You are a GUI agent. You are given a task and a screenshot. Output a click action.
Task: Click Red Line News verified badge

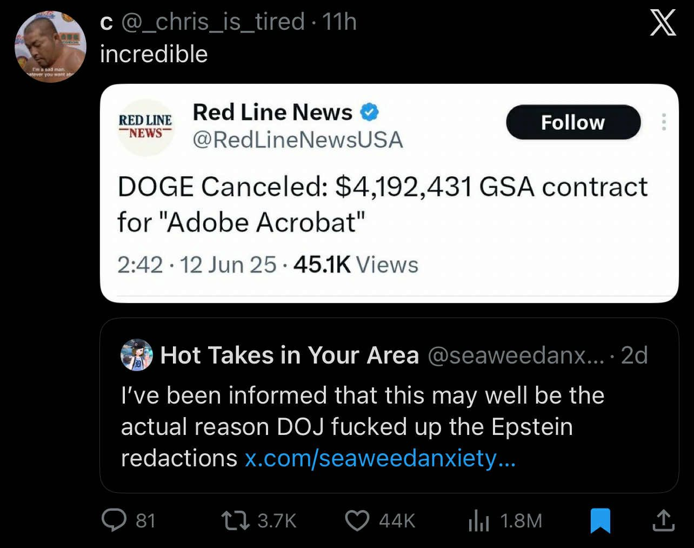(x=370, y=113)
